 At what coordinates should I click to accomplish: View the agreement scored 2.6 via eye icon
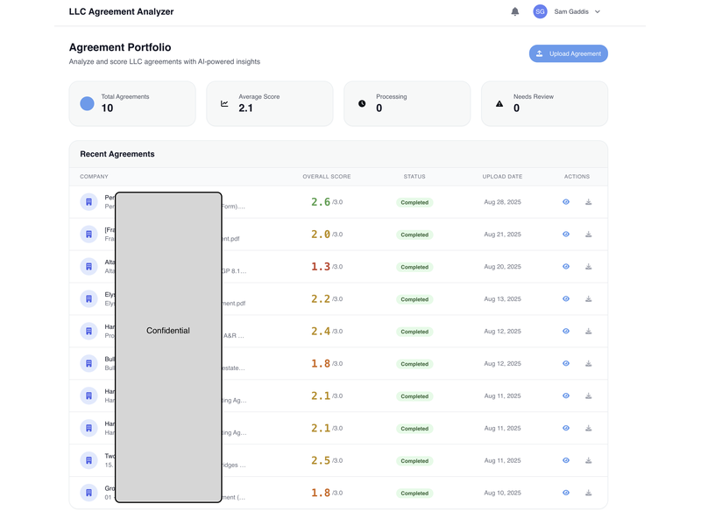565,202
